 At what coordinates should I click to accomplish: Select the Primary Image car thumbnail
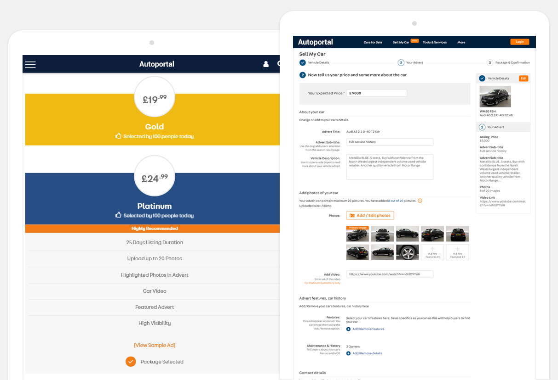(357, 234)
